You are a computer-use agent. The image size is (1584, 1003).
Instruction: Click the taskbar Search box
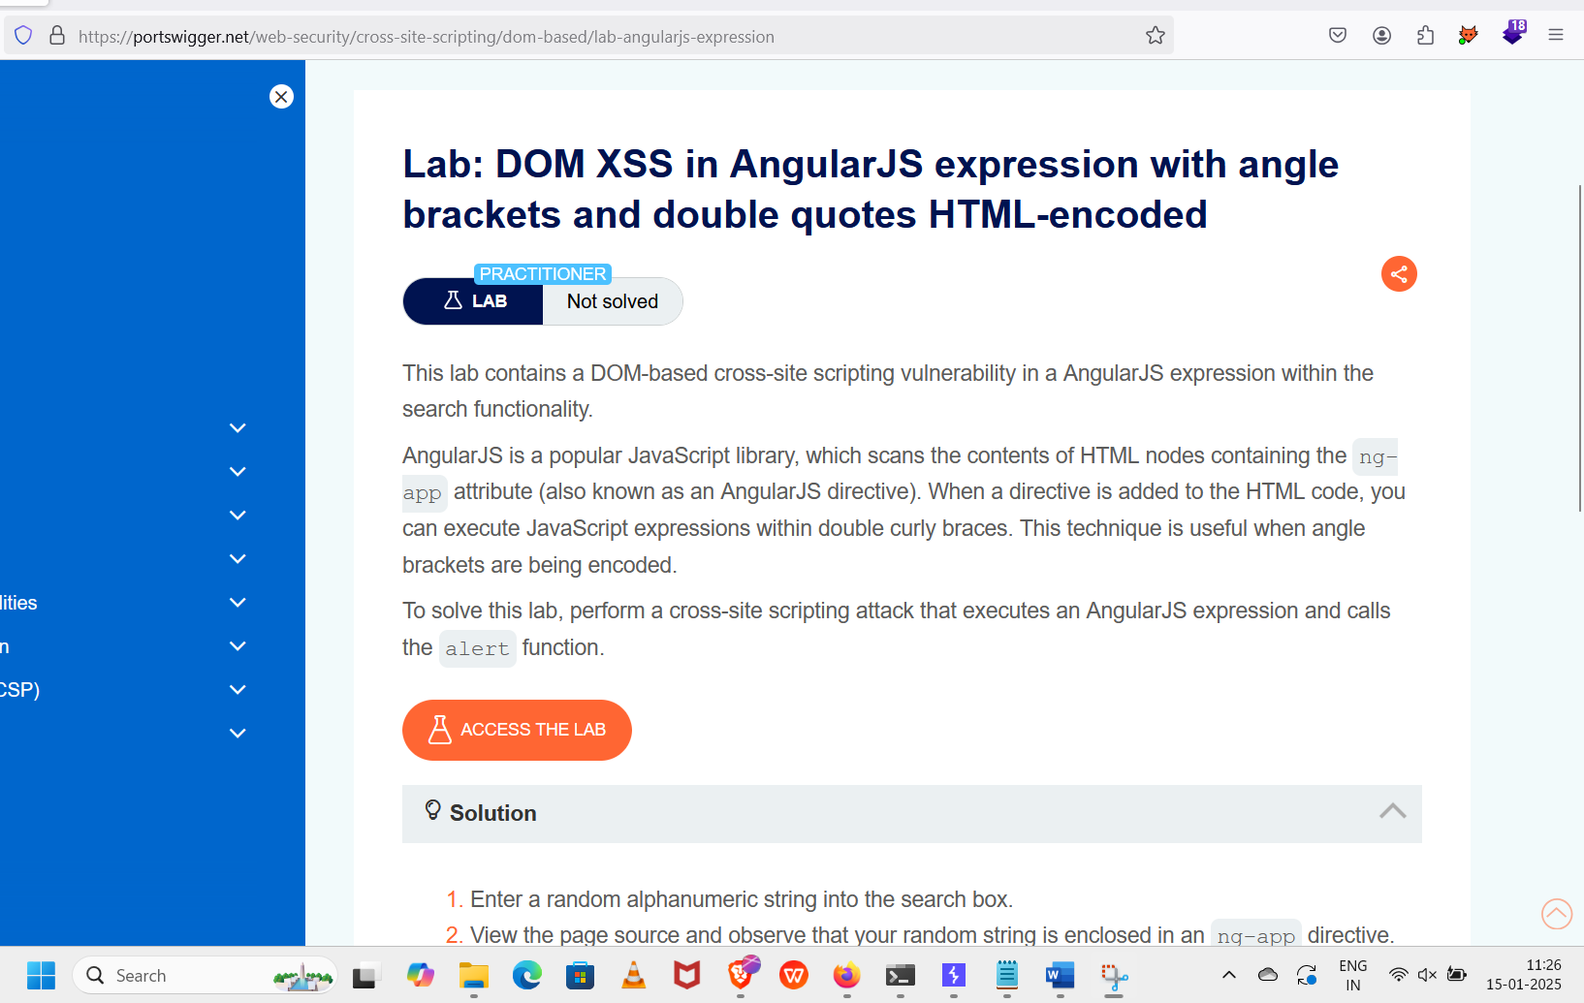(205, 975)
